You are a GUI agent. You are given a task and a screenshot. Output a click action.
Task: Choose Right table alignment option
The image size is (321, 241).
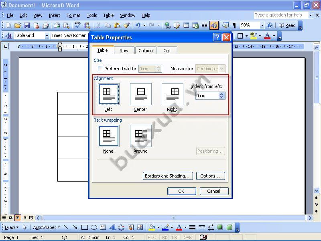173,94
